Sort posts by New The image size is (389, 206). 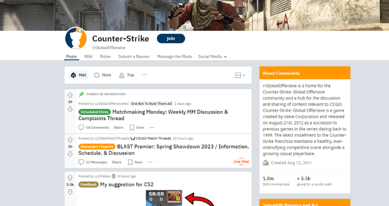pyautogui.click(x=103, y=75)
